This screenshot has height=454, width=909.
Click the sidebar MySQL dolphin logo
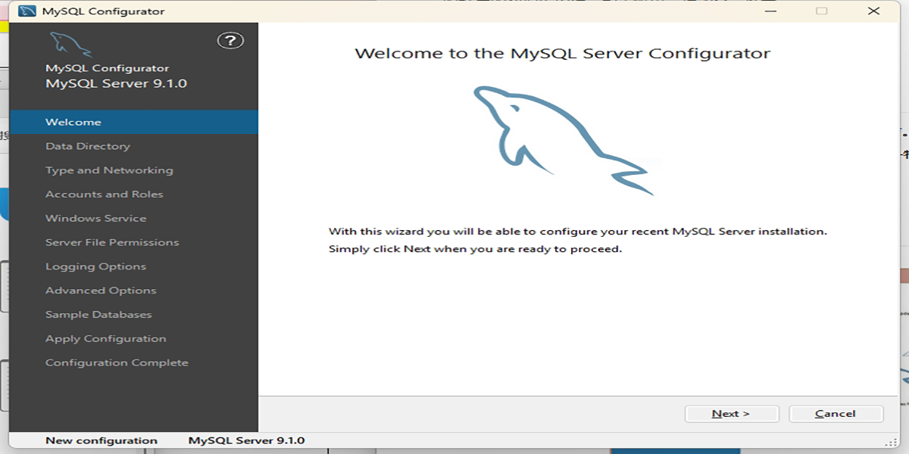coord(70,43)
